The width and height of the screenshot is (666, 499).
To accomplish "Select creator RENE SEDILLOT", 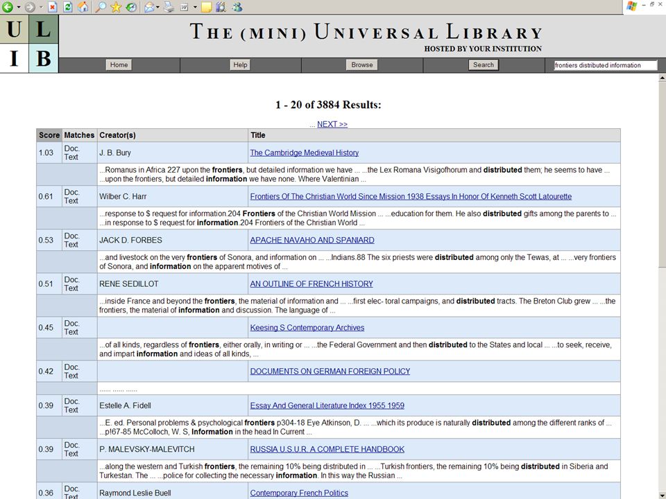I will coord(129,284).
